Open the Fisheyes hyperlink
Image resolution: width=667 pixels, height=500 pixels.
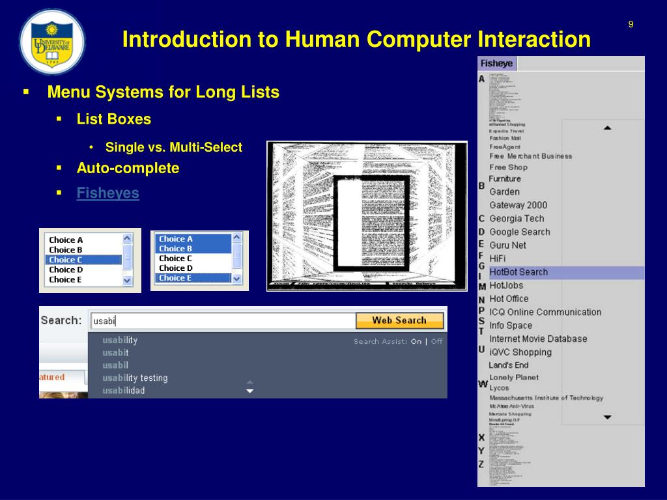pyautogui.click(x=107, y=193)
